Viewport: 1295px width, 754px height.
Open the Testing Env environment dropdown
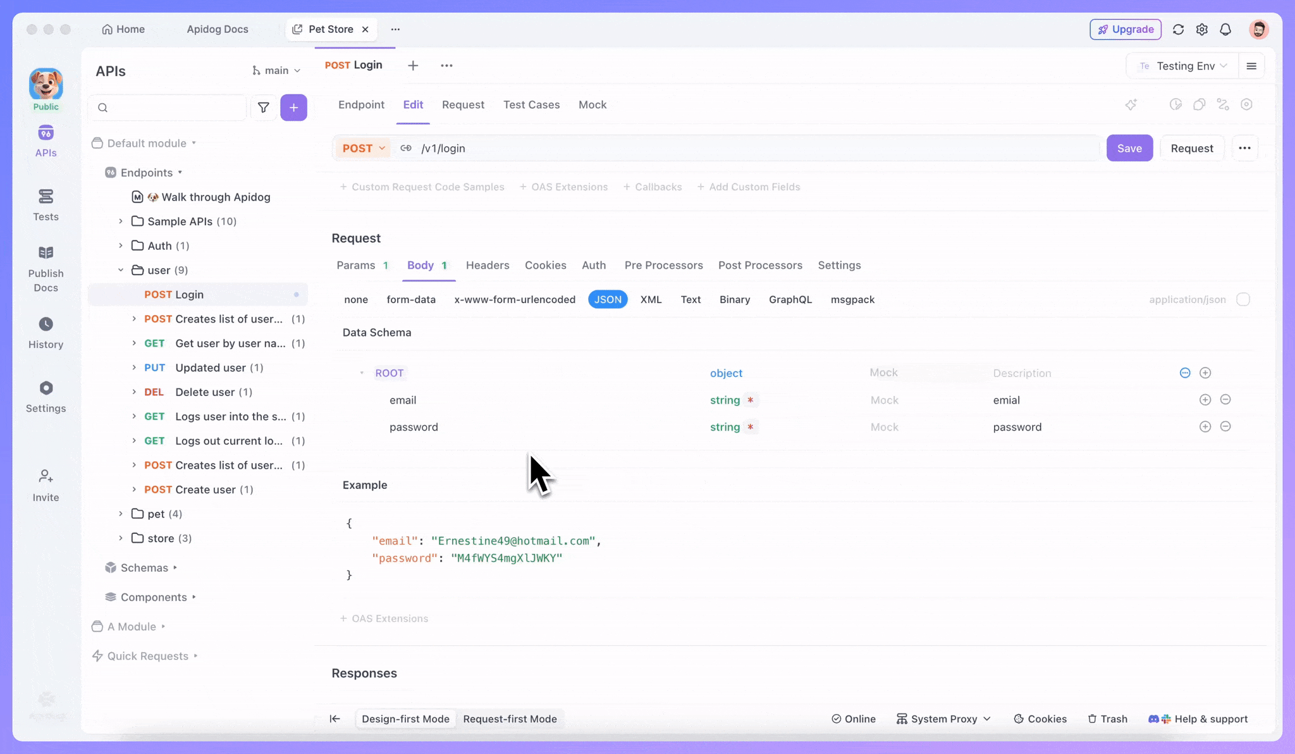point(1184,66)
